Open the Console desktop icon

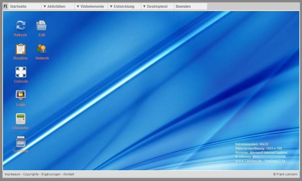[x=21, y=72]
